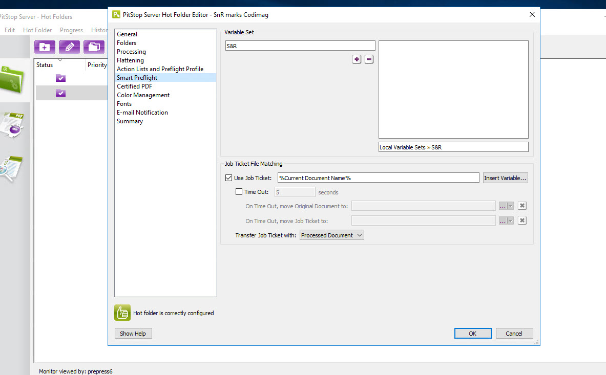
Task: Click the Time Out seconds field
Action: coord(295,192)
